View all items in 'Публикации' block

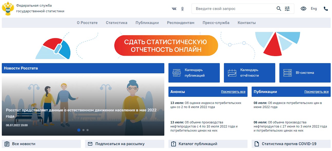tap(316, 92)
